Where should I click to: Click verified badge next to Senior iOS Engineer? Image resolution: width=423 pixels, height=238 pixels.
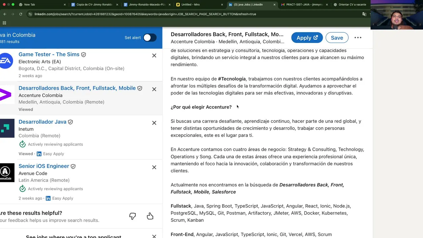point(73,166)
